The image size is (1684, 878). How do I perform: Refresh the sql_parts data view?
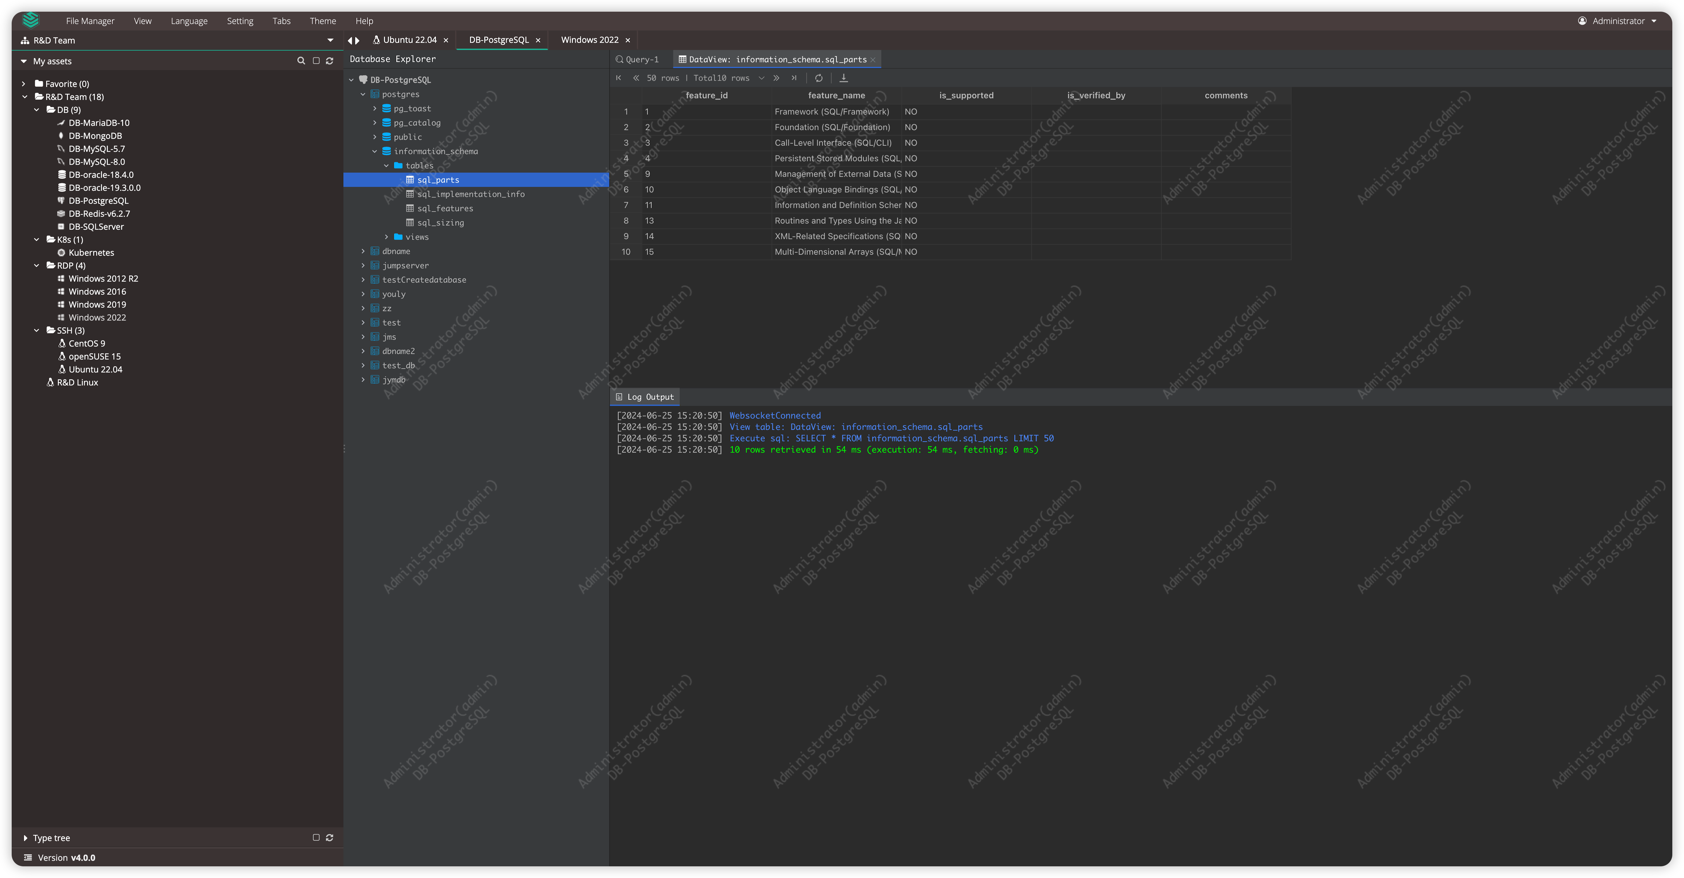coord(818,78)
